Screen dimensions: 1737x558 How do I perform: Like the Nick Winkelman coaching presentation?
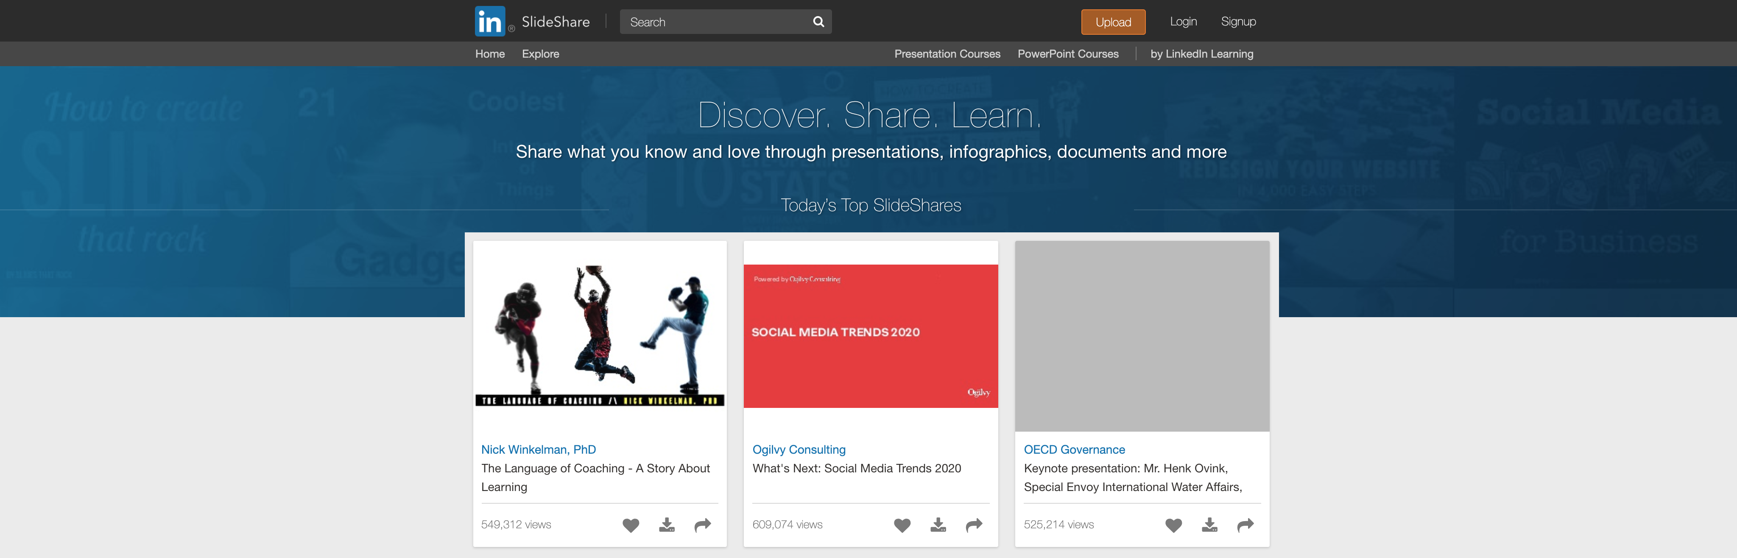[631, 525]
